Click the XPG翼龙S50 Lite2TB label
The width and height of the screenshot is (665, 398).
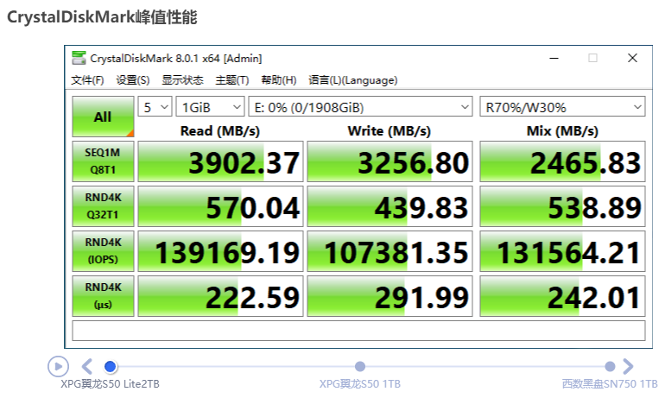click(111, 384)
